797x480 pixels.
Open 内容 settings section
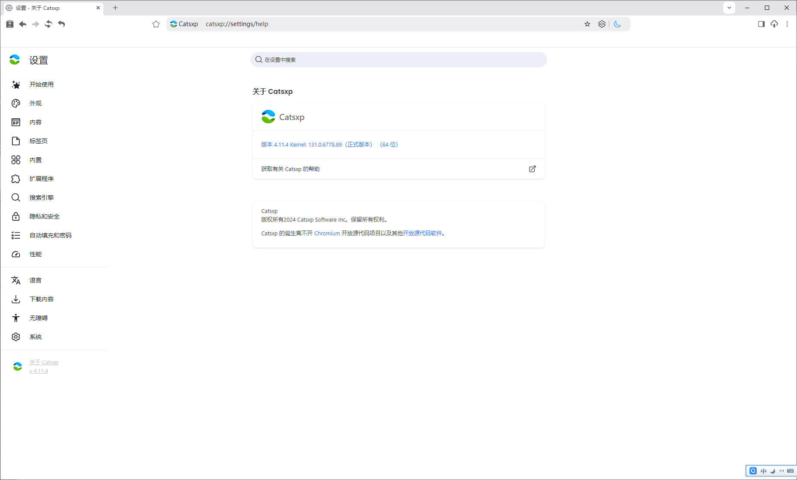click(36, 122)
